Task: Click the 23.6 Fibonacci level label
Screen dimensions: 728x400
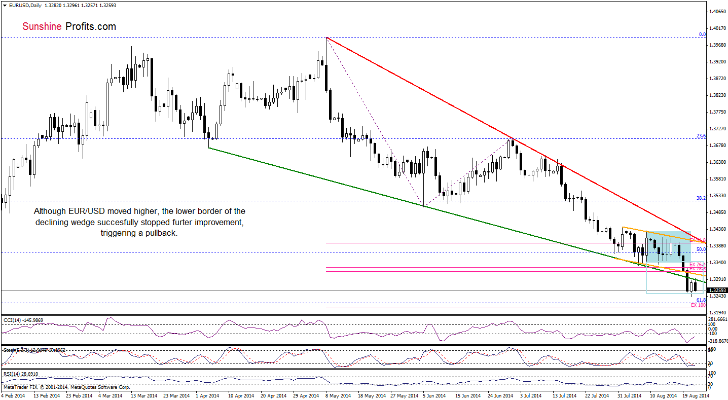Action: [701, 135]
